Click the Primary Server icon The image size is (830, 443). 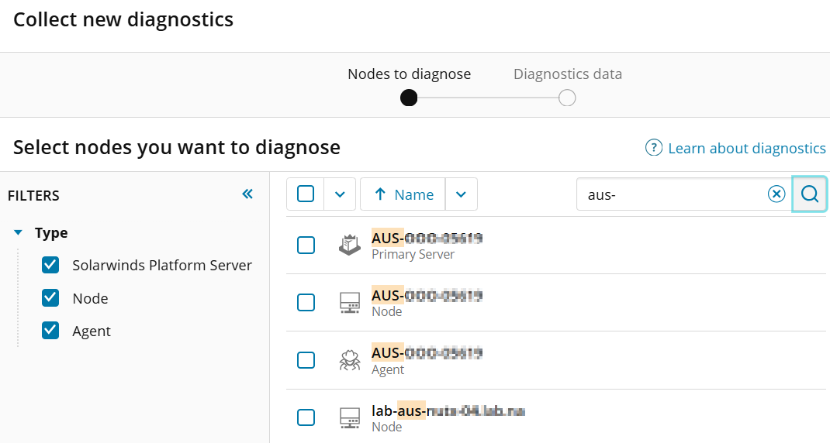click(349, 246)
